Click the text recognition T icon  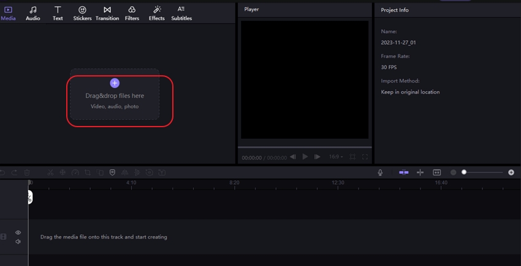click(x=162, y=172)
